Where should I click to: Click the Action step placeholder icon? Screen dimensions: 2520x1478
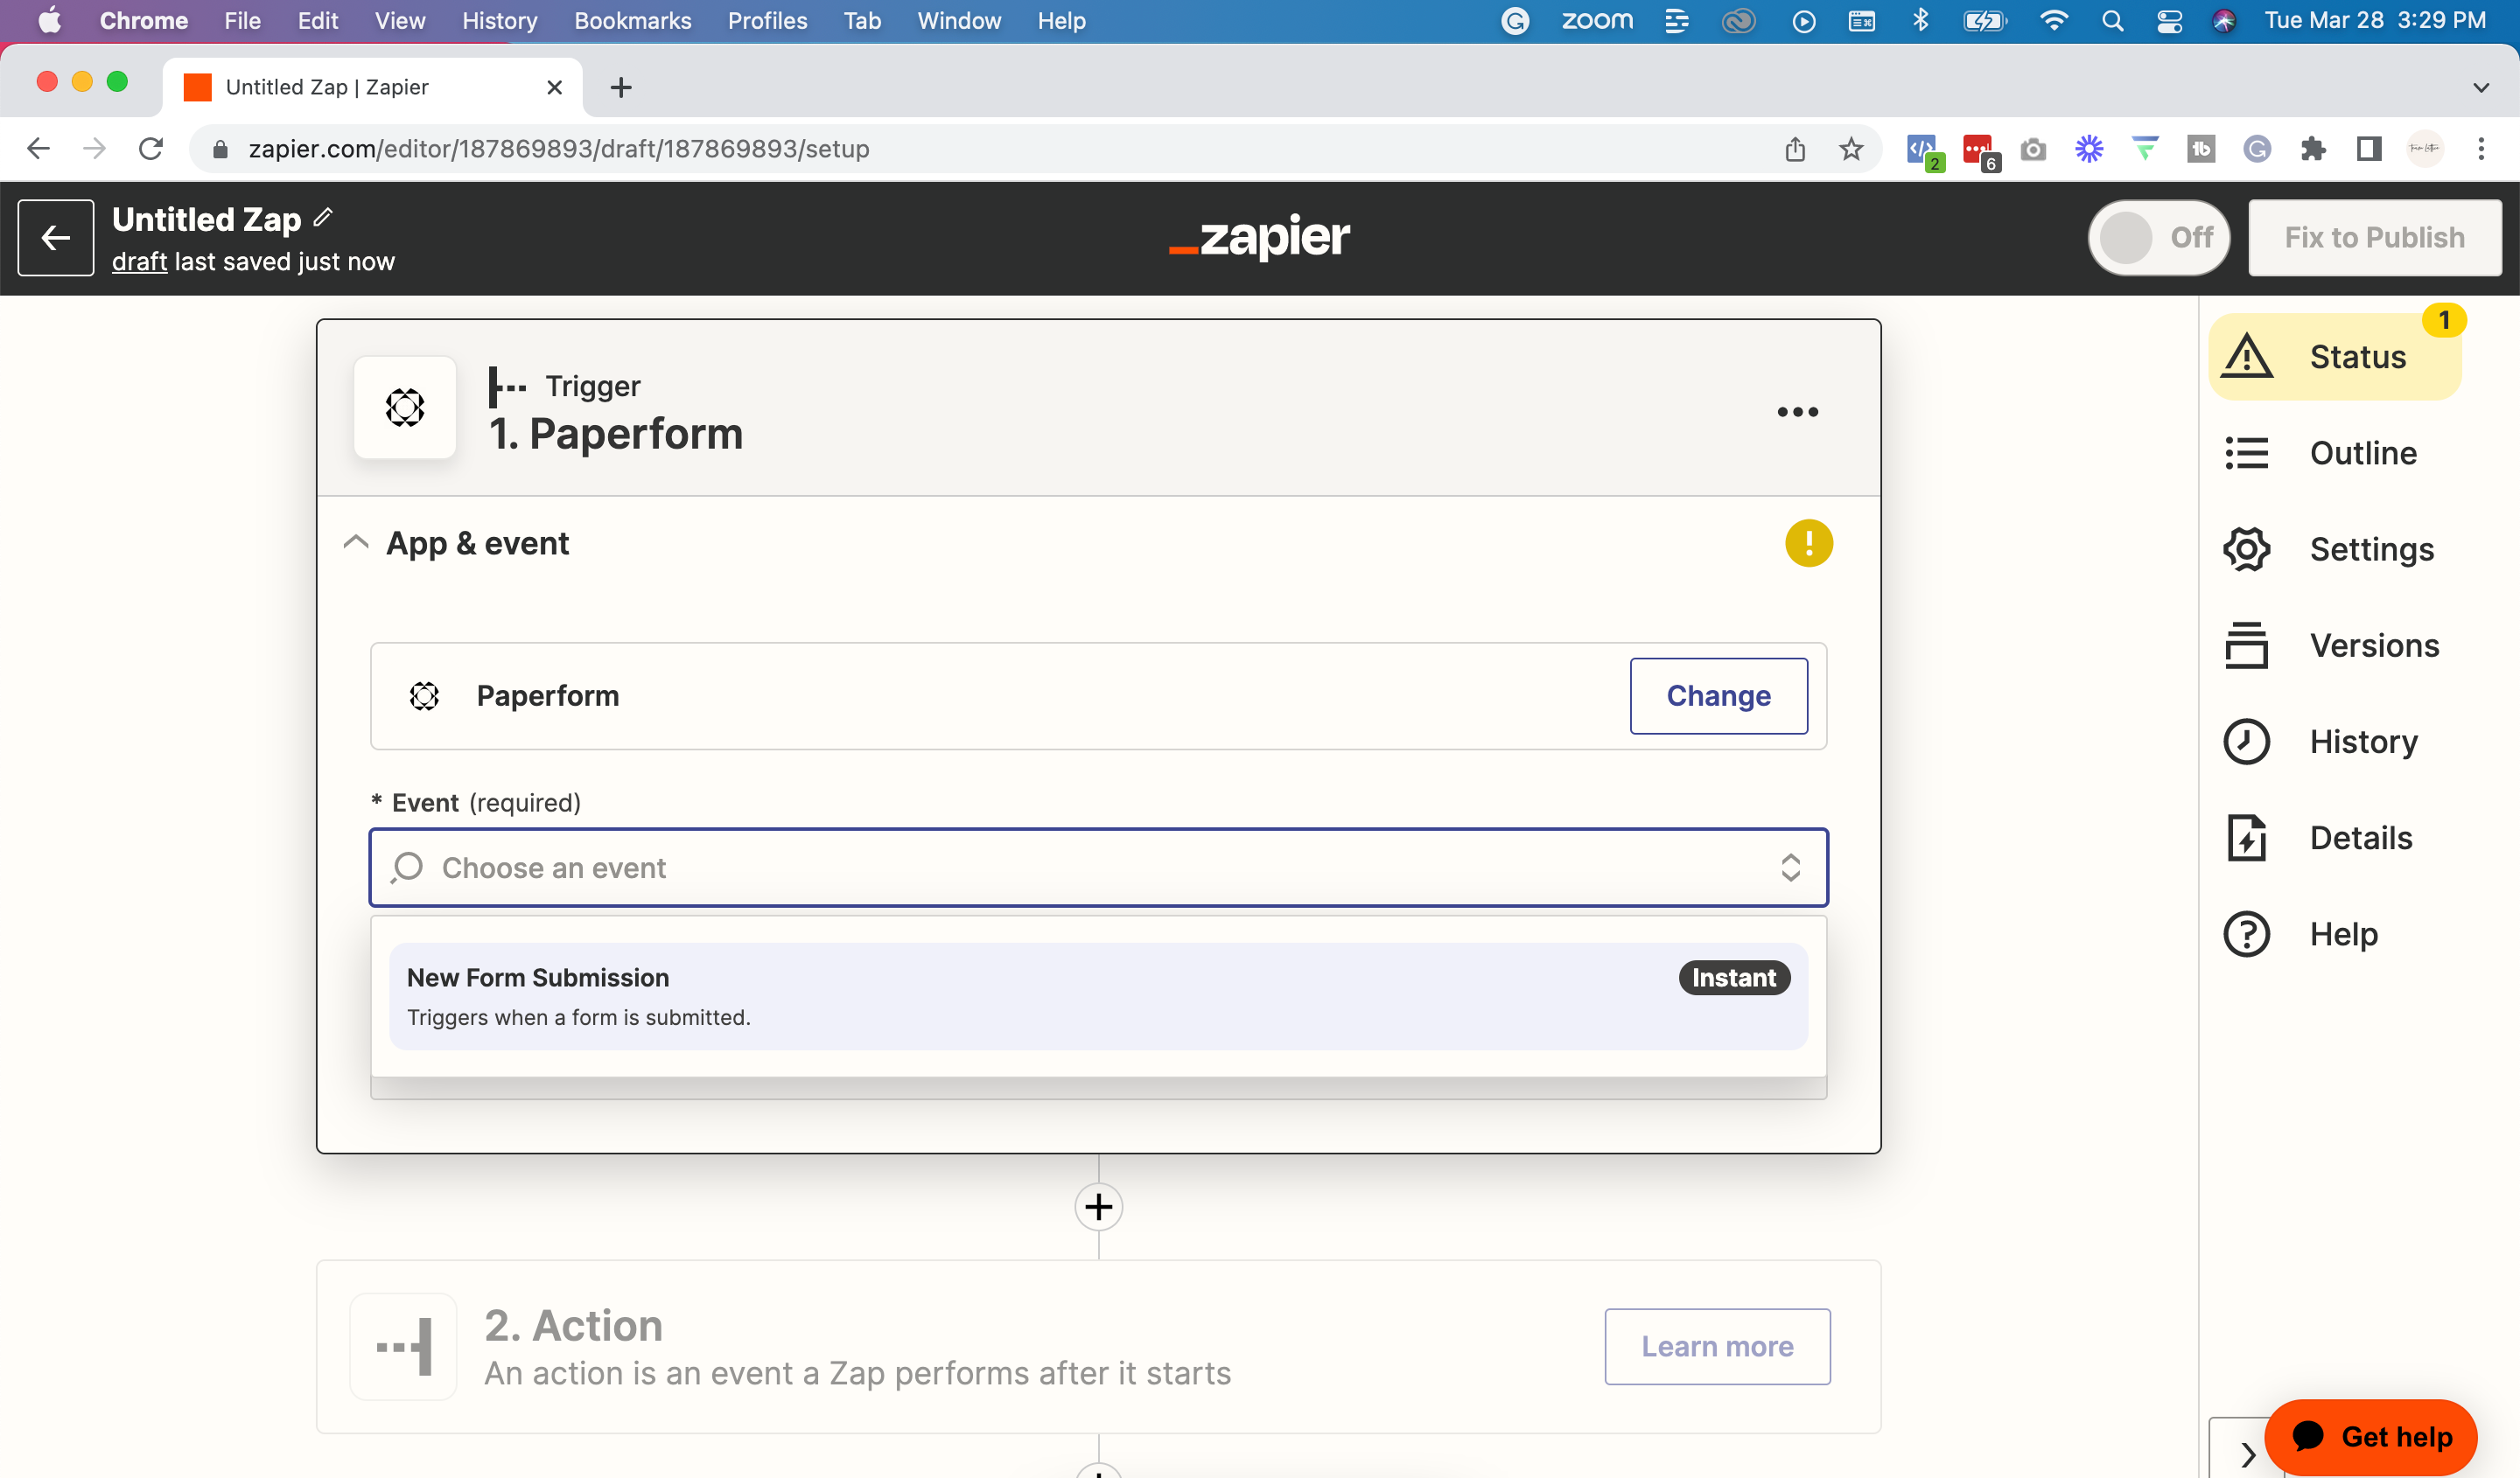[404, 1346]
